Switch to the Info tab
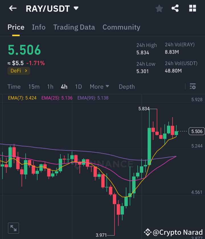Viewport: 205px width, 239px height. [x=39, y=27]
